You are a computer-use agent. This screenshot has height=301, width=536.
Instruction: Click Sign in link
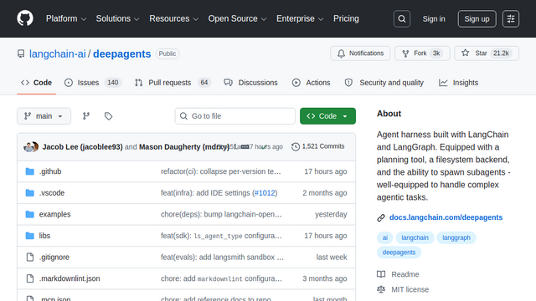click(x=434, y=18)
